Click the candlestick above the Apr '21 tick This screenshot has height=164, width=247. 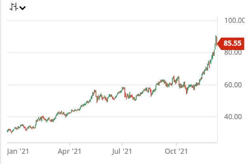tap(70, 113)
